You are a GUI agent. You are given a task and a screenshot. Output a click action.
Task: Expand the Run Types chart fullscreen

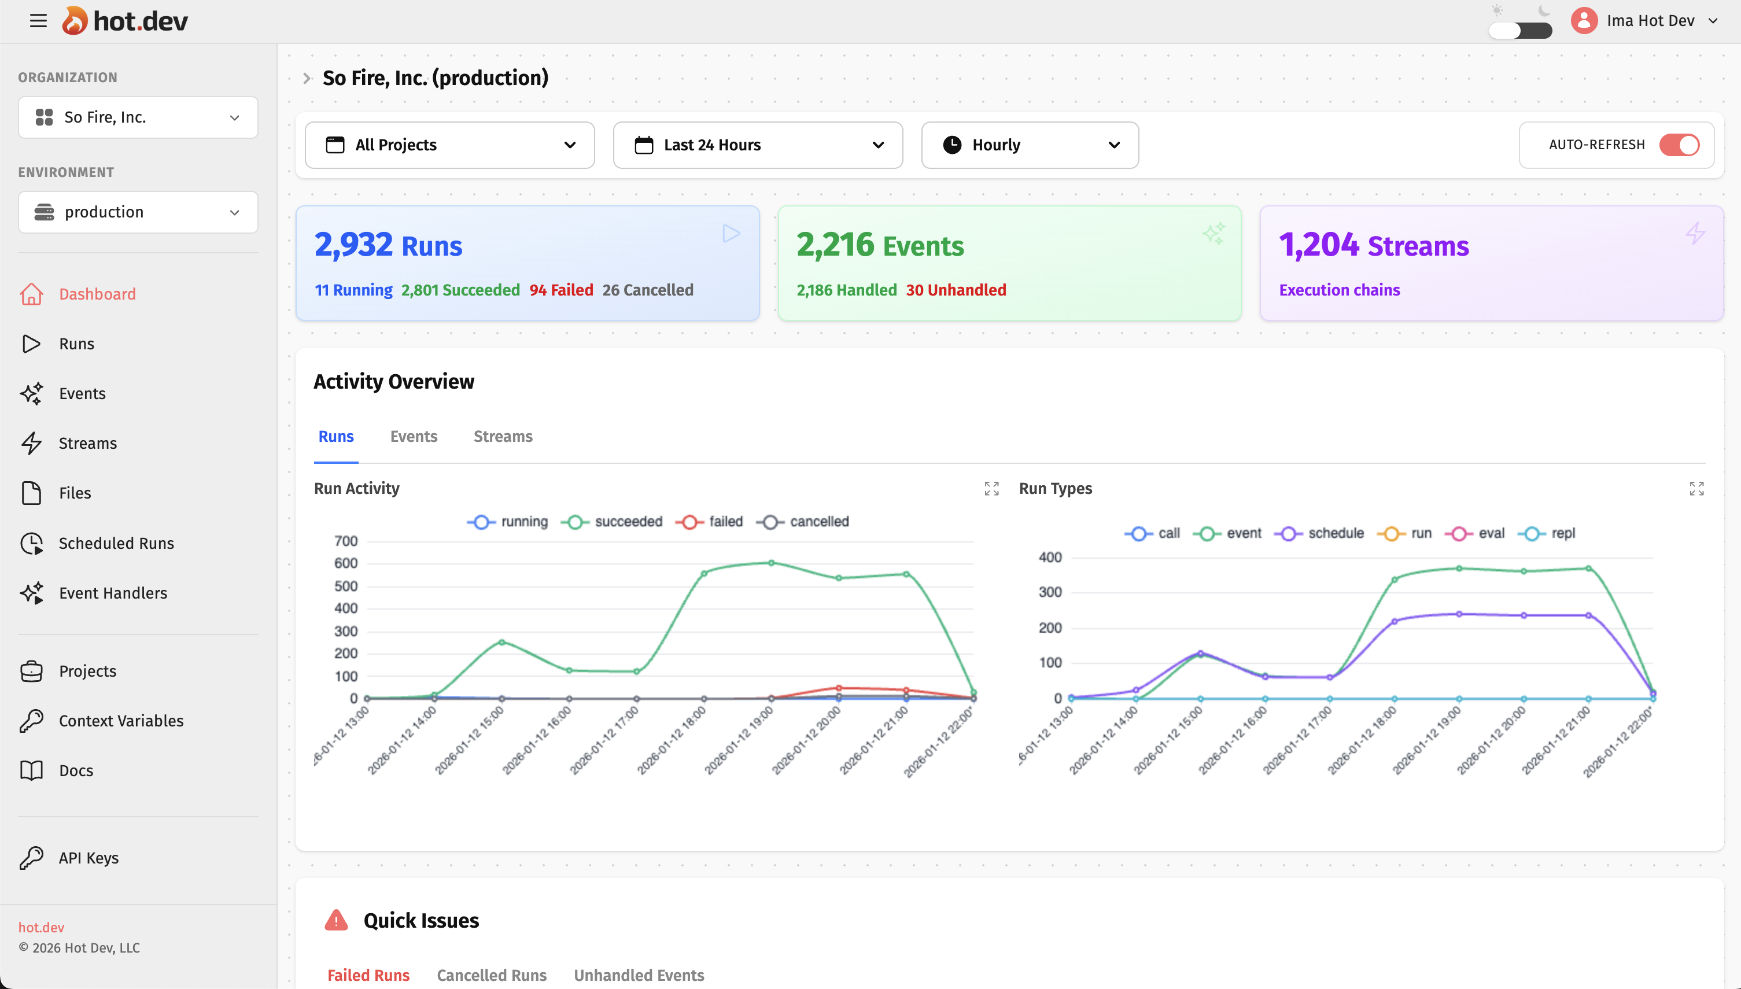(x=1696, y=488)
